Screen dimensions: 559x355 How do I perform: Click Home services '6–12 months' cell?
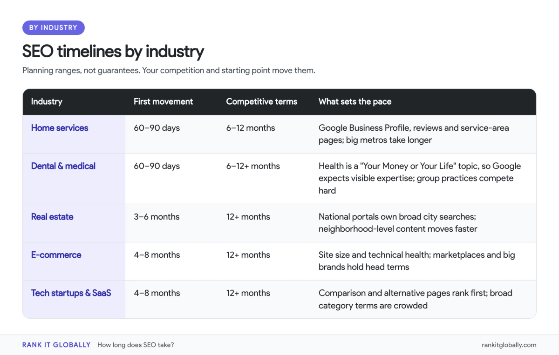(x=251, y=128)
